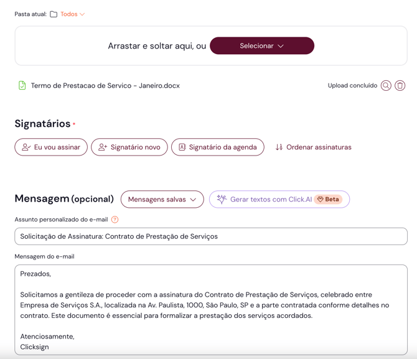This screenshot has width=417, height=359.
Task: Click the Termo de Prestacao de Servico filename
Action: 105,86
